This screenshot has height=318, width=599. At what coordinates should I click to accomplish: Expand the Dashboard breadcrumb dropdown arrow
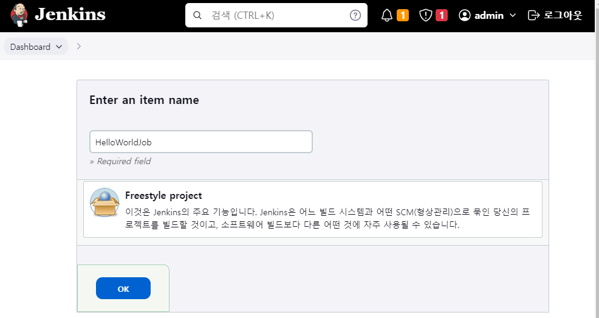59,47
